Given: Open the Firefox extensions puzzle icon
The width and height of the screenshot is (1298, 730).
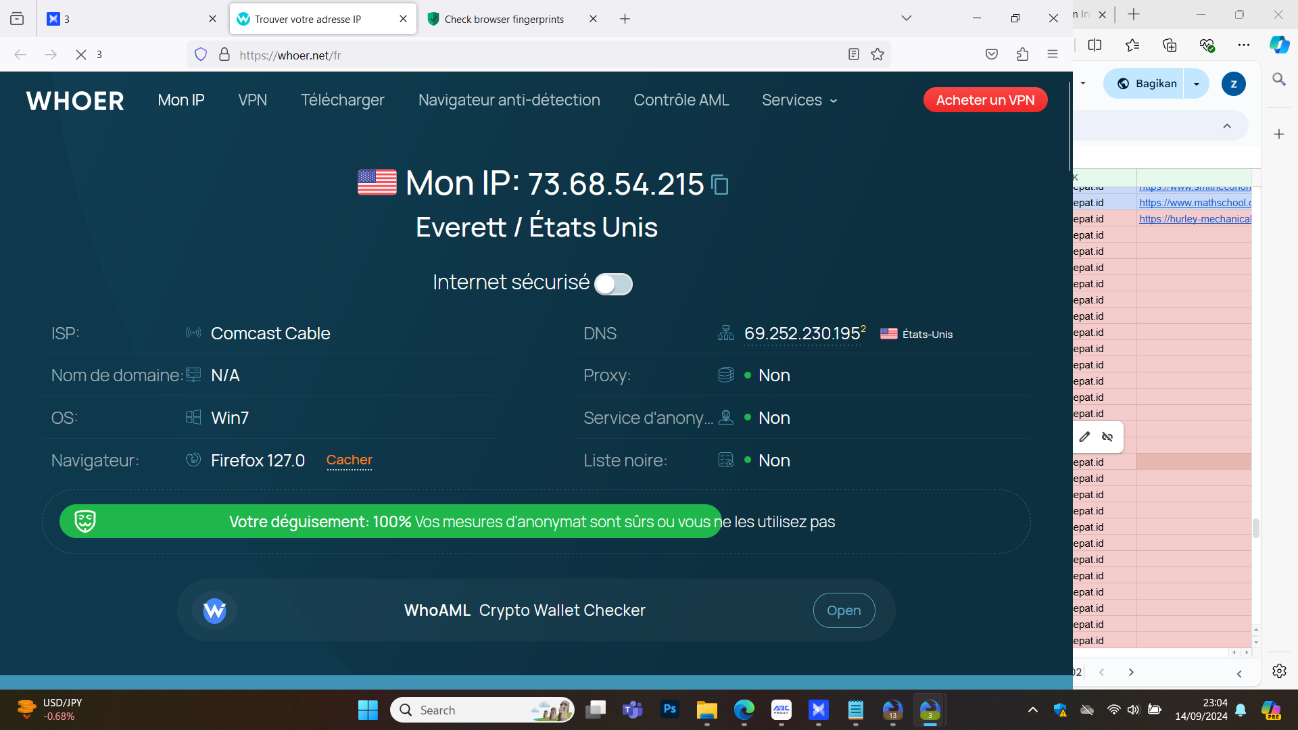Looking at the screenshot, I should [1022, 55].
